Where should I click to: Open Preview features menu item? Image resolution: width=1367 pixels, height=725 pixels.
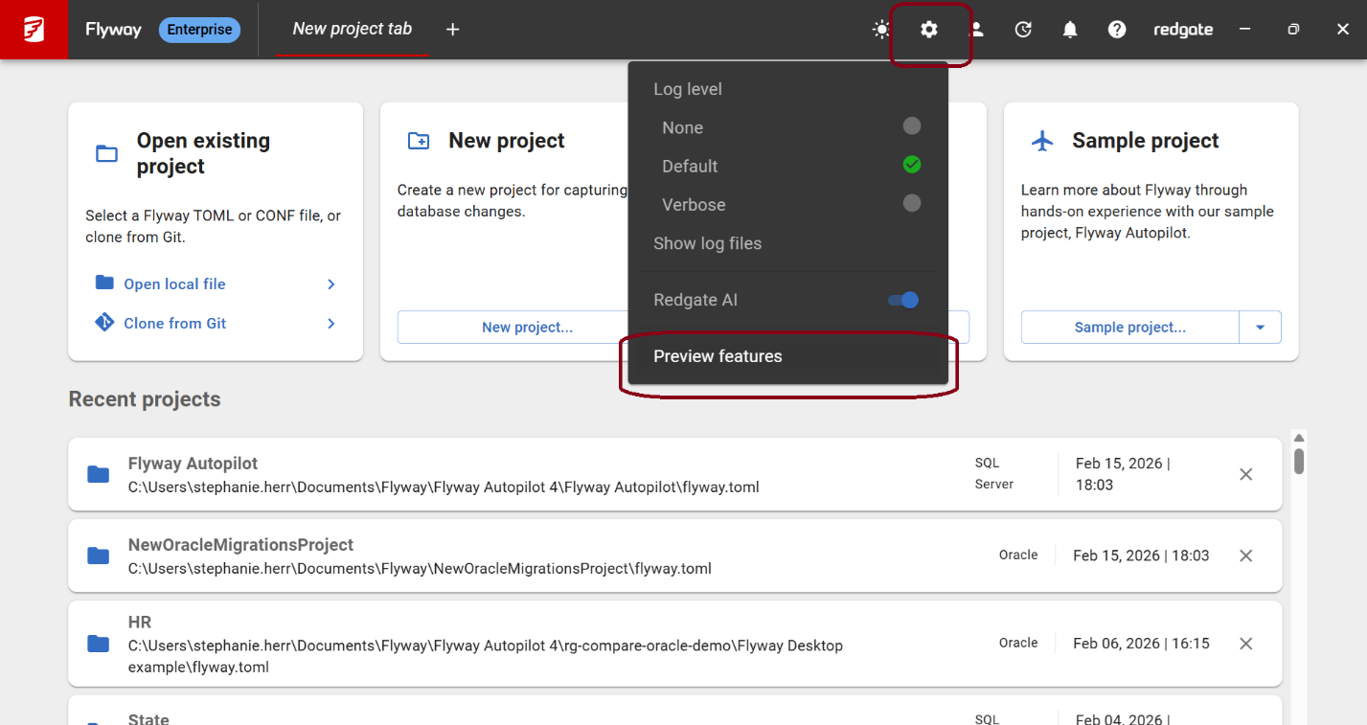tap(718, 356)
